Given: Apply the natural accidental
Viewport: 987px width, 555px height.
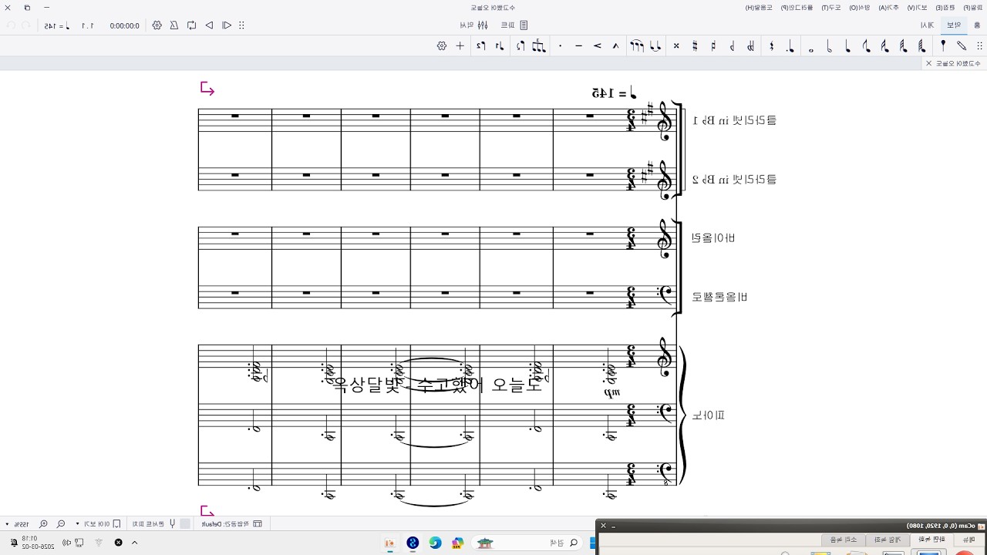Looking at the screenshot, I should (713, 46).
